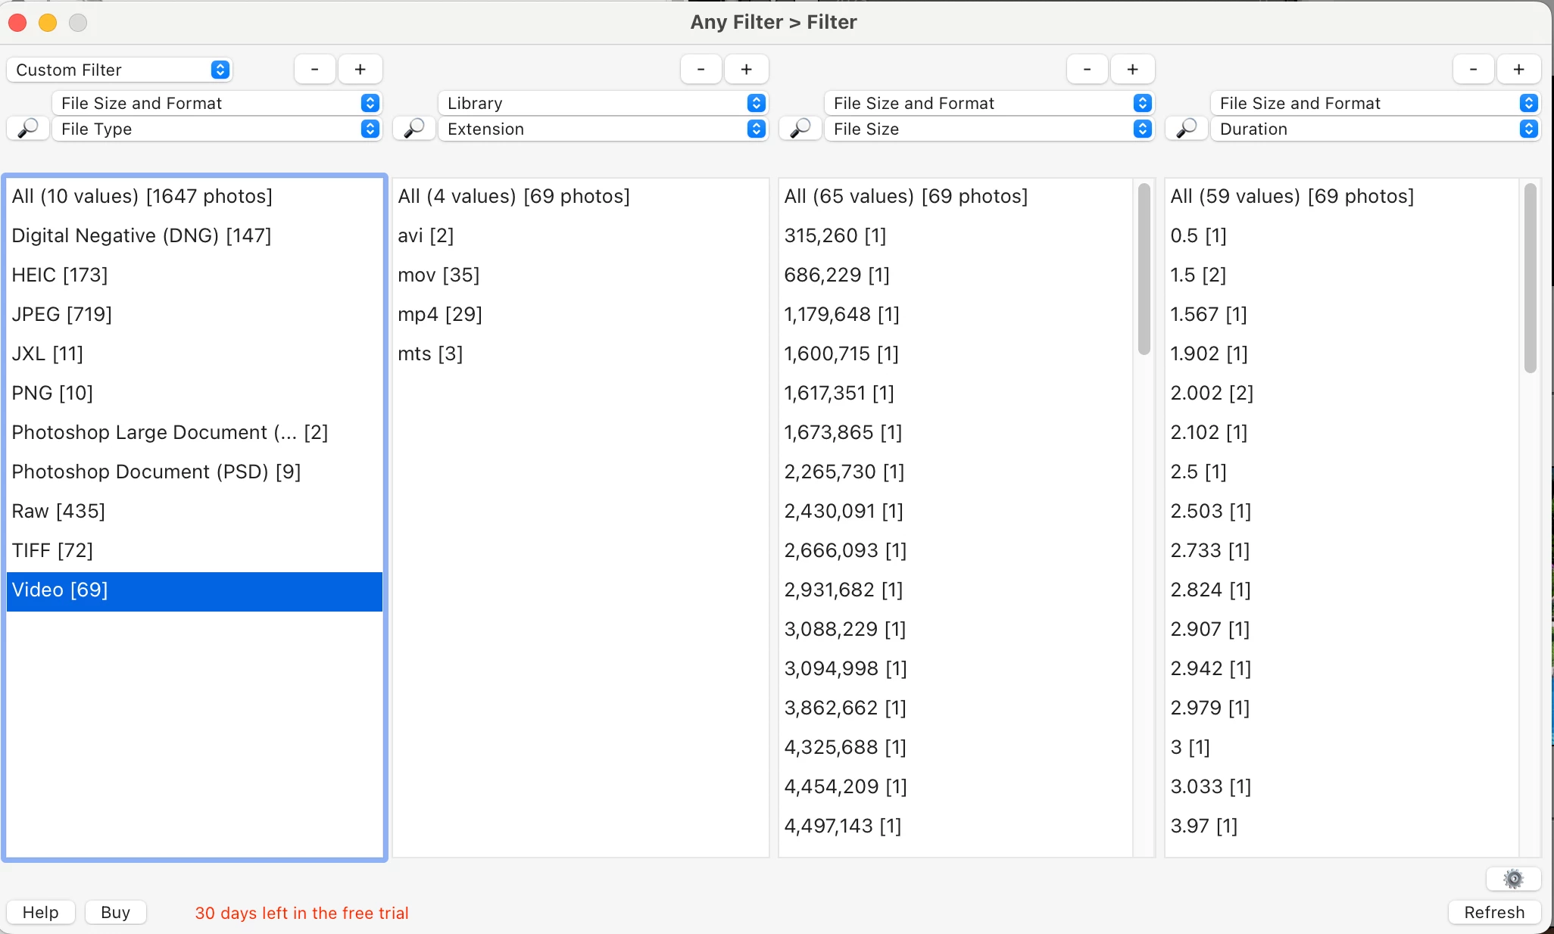Screen dimensions: 1554x934
Task: Click the Refresh button
Action: click(1494, 913)
